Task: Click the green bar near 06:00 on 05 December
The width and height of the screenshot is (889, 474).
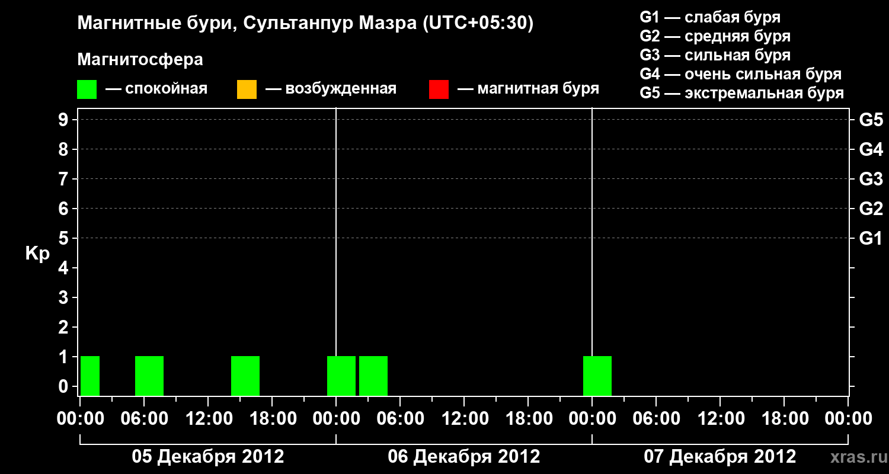Action: pyautogui.click(x=149, y=376)
